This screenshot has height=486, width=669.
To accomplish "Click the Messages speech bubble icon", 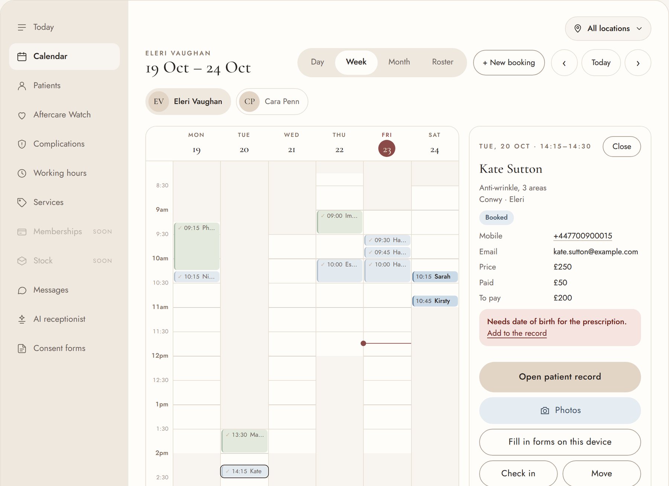I will coord(22,290).
